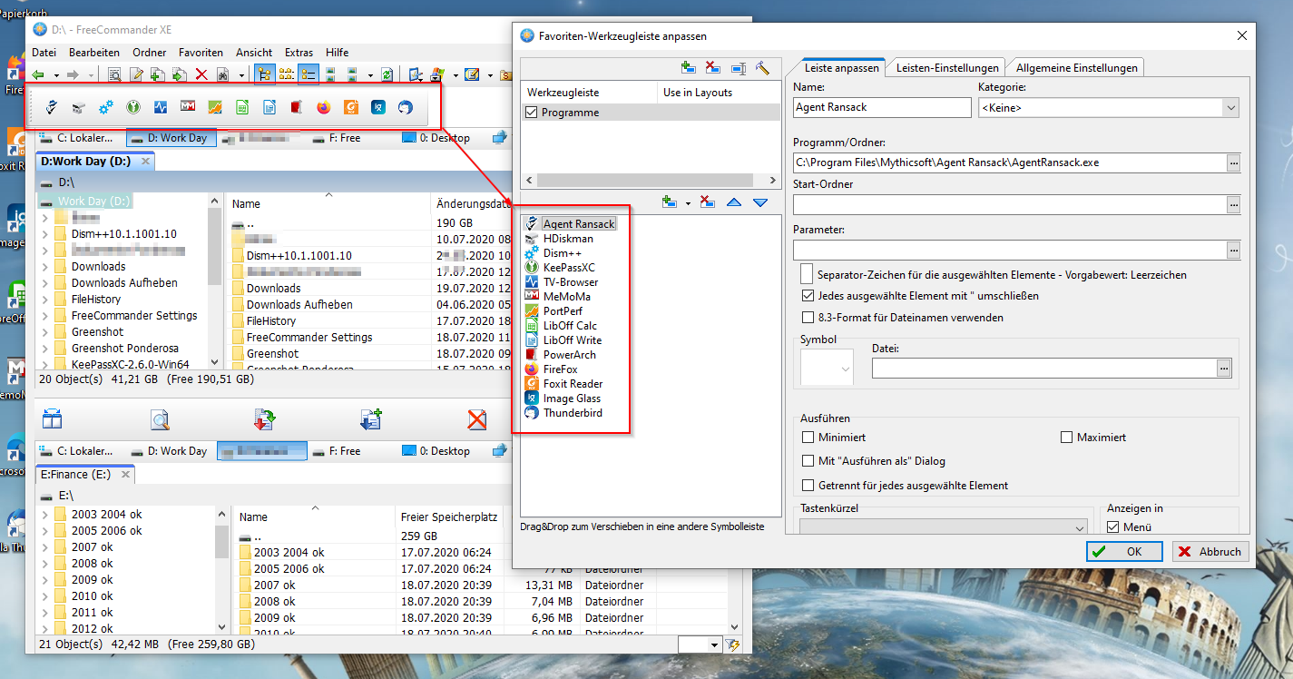Toggle the Separator-Zeichen checkbox
Image resolution: width=1293 pixels, height=679 pixels.
(807, 274)
